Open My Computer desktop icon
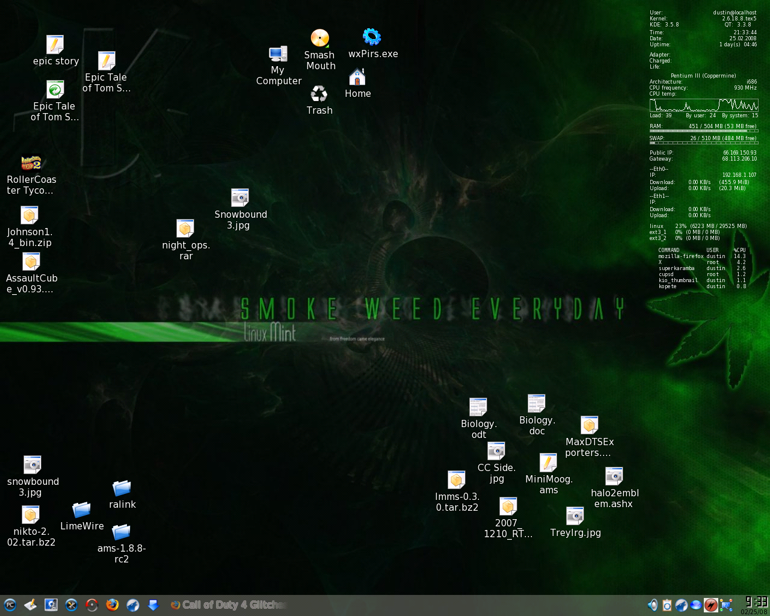770x616 pixels. click(x=278, y=54)
